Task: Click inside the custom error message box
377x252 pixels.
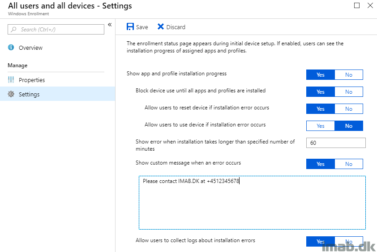Action: [252, 203]
